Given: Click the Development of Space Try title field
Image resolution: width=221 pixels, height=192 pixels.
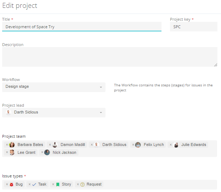Looking at the screenshot, I should coord(82,27).
